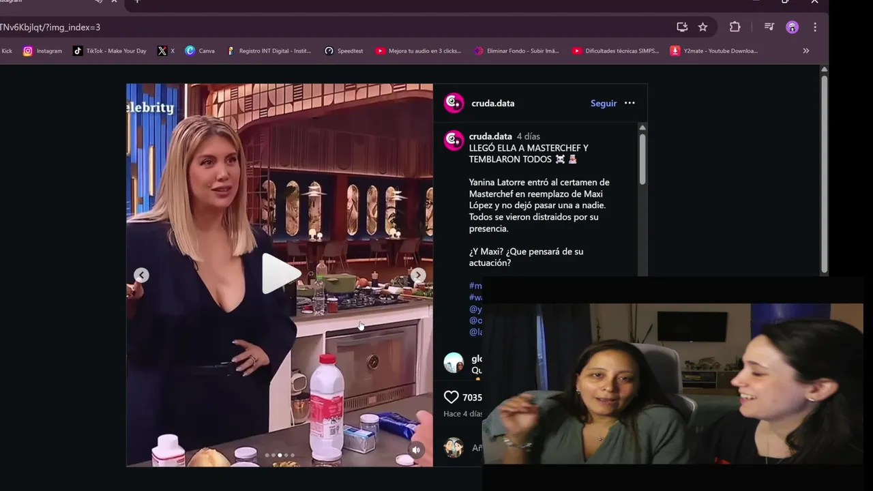
Task: Close the browser tab with X
Action: click(x=114, y=1)
